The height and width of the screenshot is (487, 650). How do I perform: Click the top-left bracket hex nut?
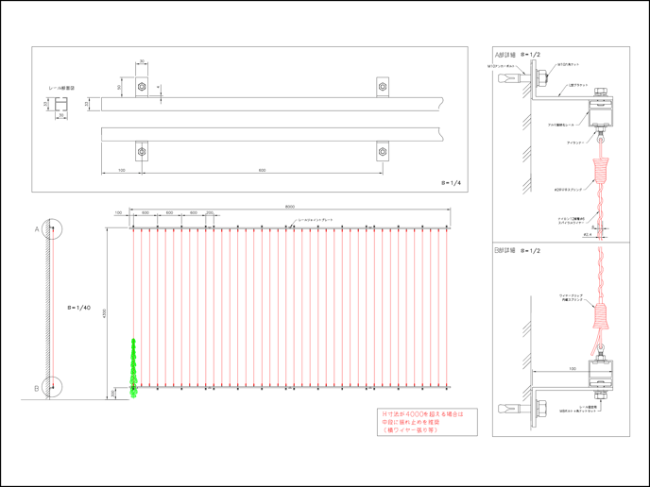[142, 87]
